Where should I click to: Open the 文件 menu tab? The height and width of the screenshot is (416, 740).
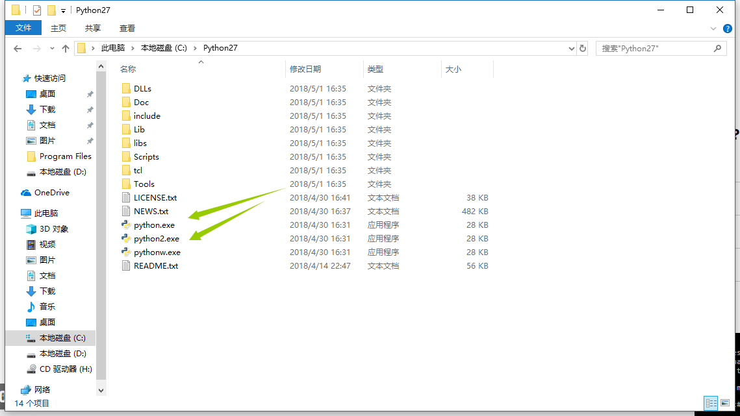(23, 28)
